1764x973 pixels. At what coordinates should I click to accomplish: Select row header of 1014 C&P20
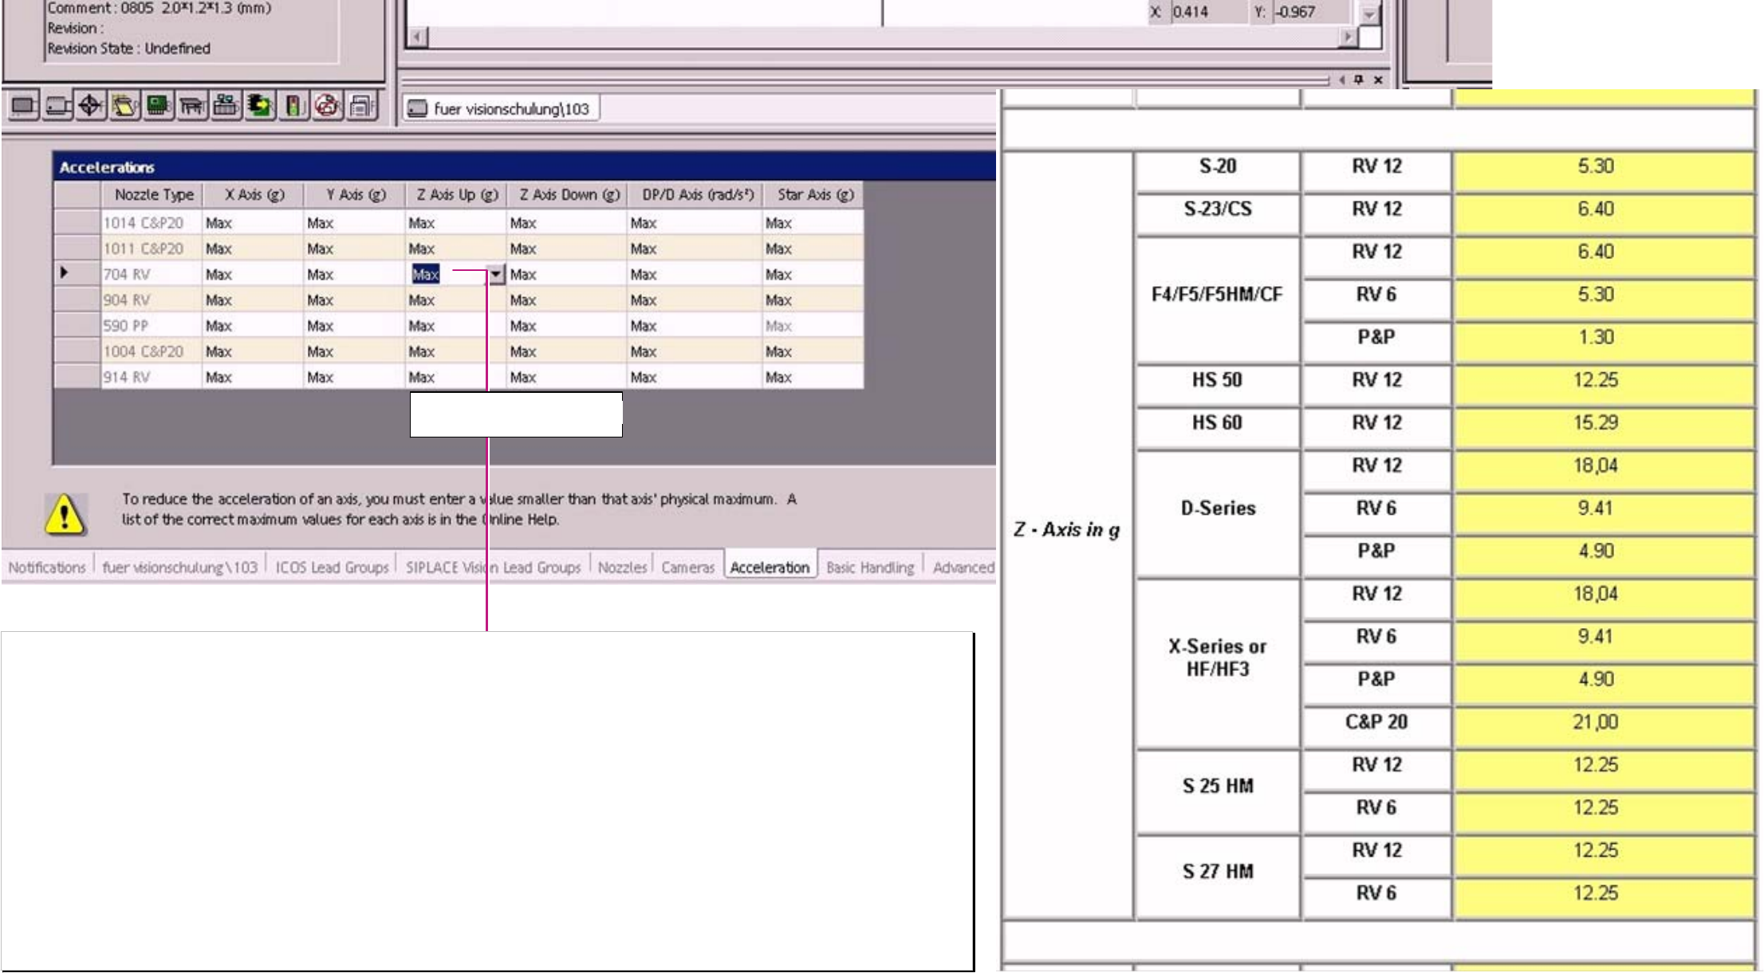pyautogui.click(x=77, y=222)
